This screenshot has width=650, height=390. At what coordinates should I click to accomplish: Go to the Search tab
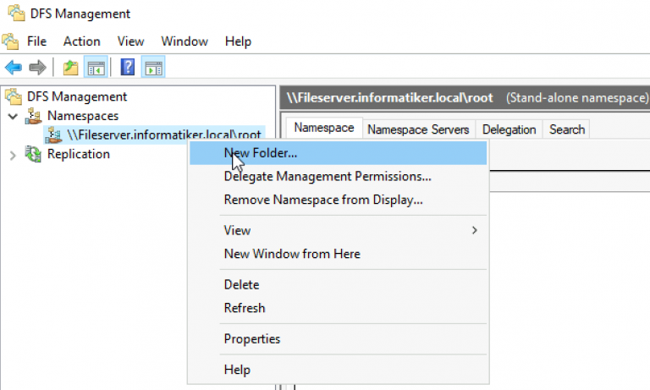click(566, 129)
